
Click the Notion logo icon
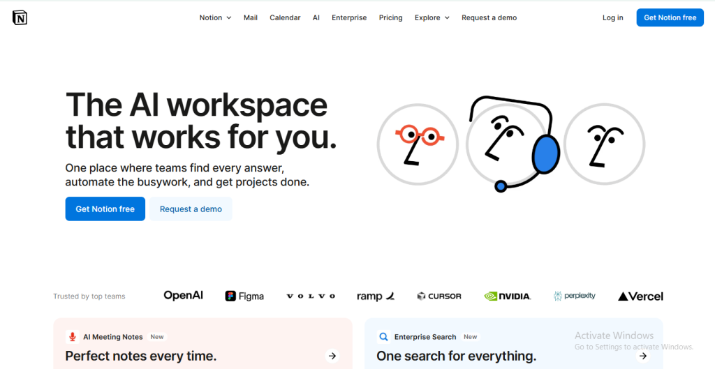tap(20, 17)
